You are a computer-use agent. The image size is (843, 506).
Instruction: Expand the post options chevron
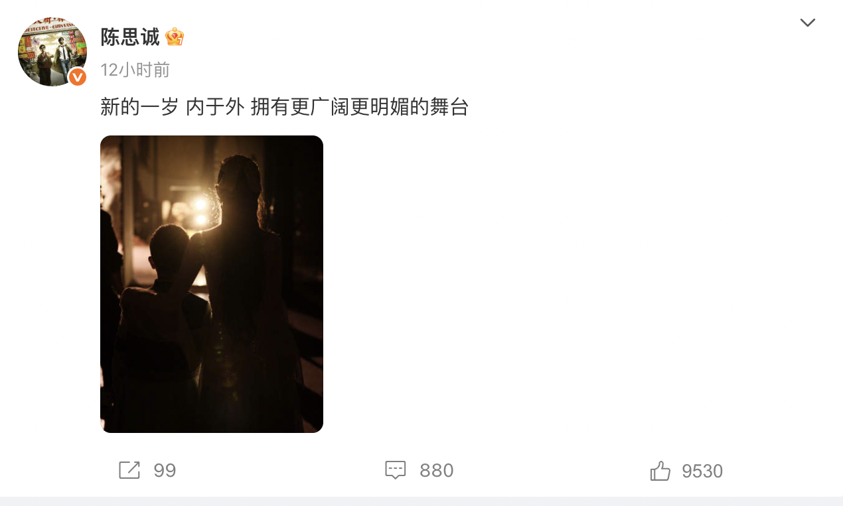pos(808,23)
